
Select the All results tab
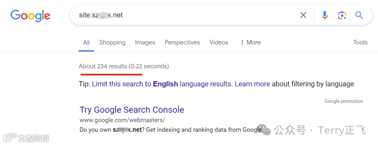coord(86,43)
